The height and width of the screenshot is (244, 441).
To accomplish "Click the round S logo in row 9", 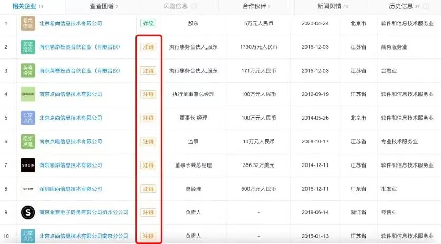I will click(28, 212).
